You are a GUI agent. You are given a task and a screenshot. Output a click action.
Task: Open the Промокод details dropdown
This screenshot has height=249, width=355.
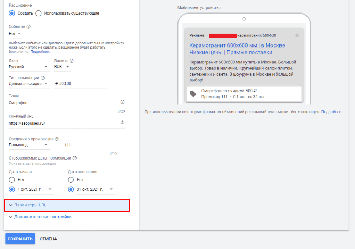coord(28,145)
